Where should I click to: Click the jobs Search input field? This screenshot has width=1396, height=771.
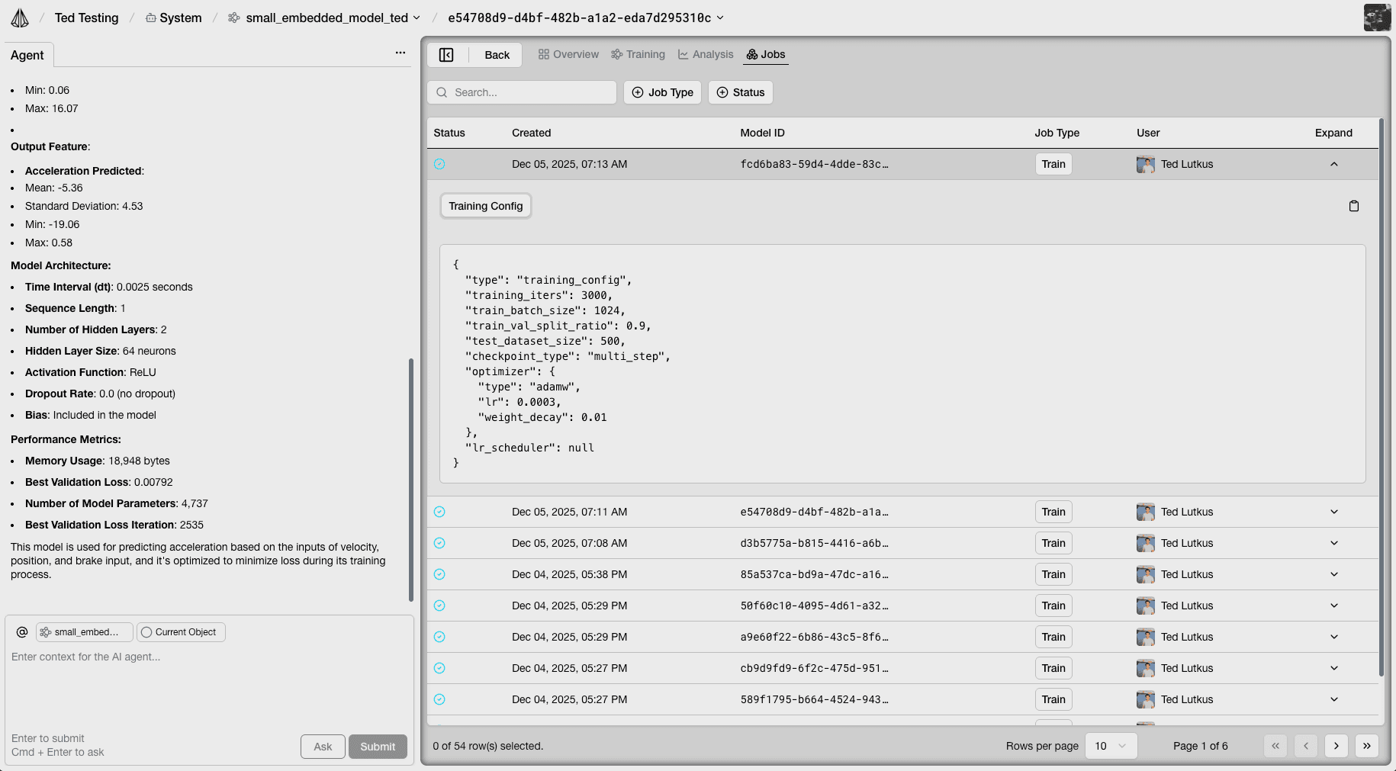coord(522,92)
